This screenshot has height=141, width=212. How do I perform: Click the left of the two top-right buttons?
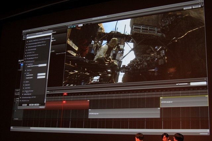[x=188, y=8]
